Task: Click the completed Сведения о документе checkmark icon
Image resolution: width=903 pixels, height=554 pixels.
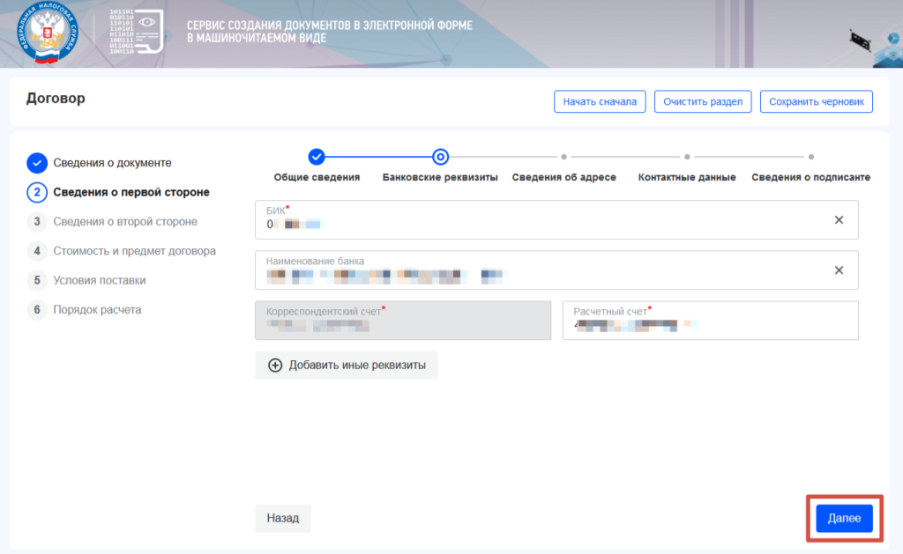Action: (37, 163)
